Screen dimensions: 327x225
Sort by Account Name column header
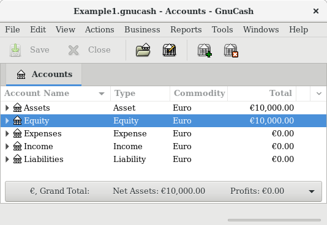55,94
